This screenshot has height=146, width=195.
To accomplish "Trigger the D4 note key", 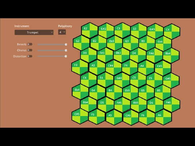I will tap(138, 55).
